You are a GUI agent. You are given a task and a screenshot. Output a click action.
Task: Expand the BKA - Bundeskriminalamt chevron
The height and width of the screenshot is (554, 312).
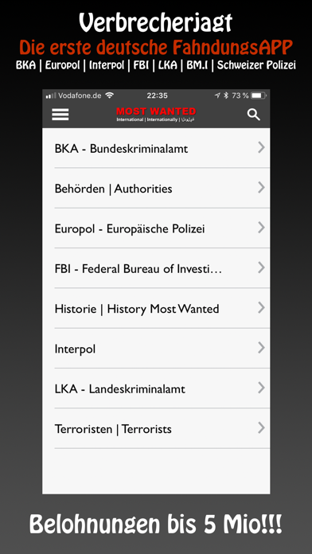click(261, 148)
